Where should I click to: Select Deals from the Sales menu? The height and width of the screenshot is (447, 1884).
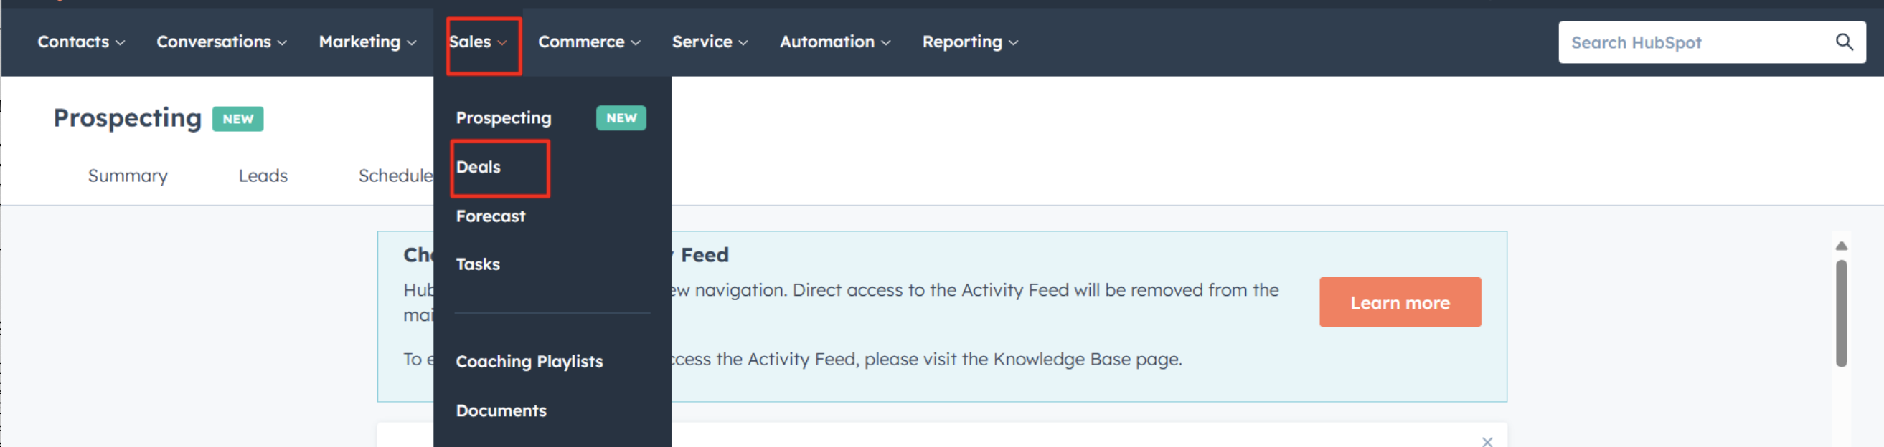[x=479, y=166]
